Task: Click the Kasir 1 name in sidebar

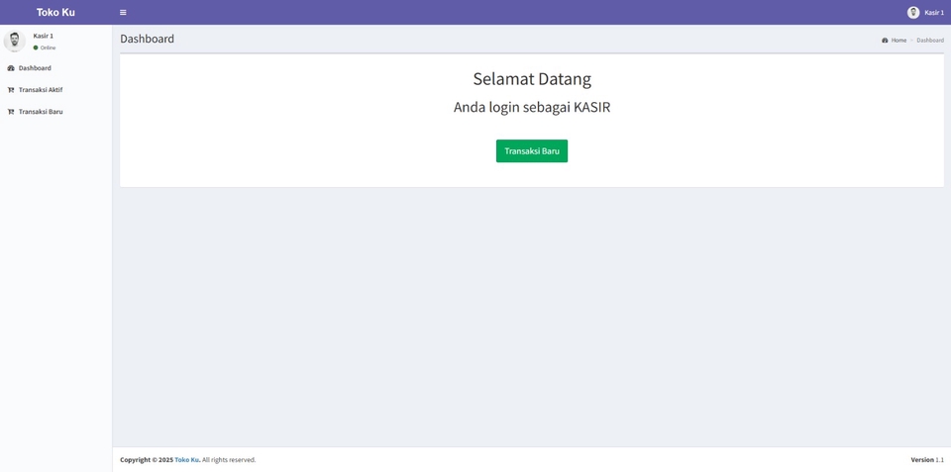Action: (43, 37)
